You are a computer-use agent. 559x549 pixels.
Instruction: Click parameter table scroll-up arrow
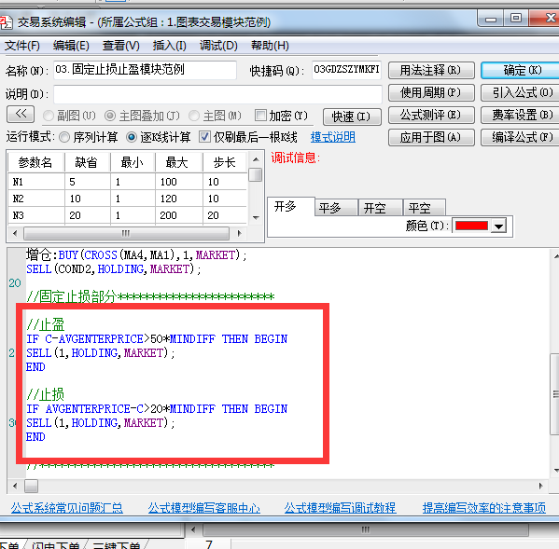[256, 159]
